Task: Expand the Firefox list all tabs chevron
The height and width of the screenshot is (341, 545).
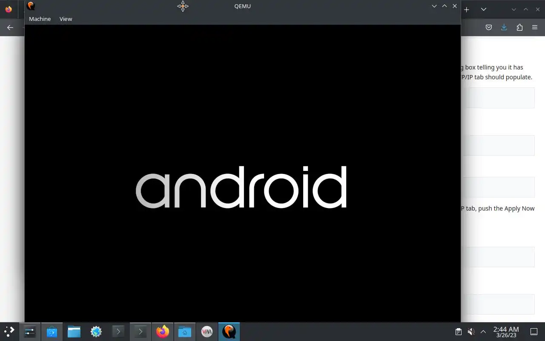Action: click(484, 9)
